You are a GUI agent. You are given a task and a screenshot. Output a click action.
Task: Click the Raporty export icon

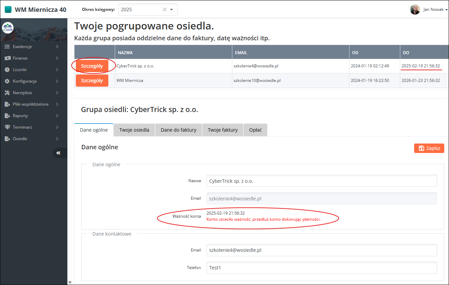[x=7, y=116]
